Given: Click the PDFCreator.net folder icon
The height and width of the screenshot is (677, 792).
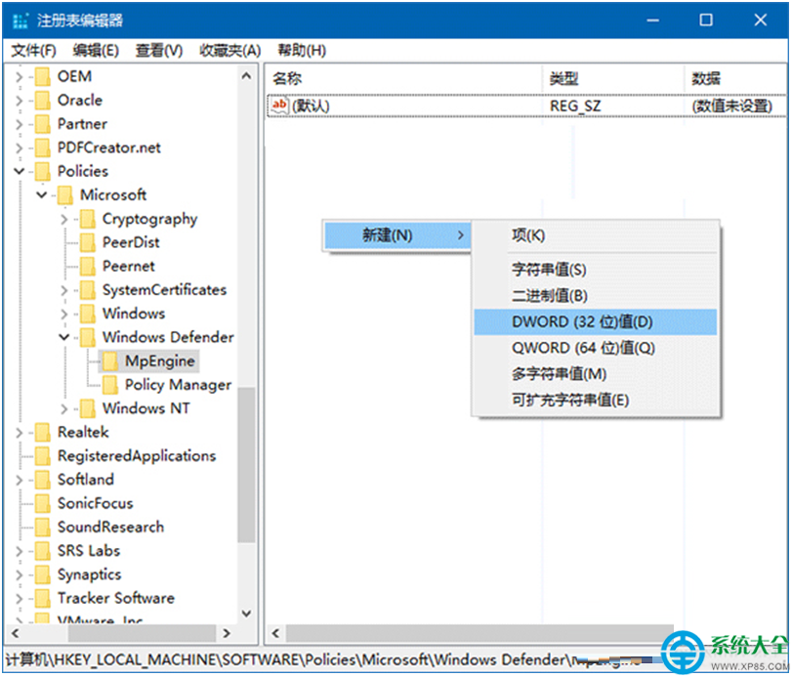Looking at the screenshot, I should 42,148.
